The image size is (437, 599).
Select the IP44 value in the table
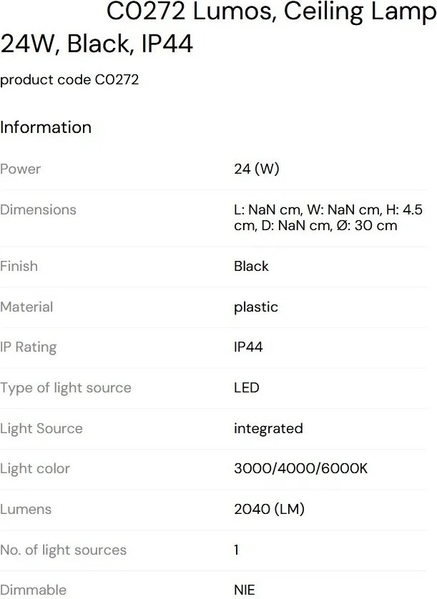pos(248,347)
